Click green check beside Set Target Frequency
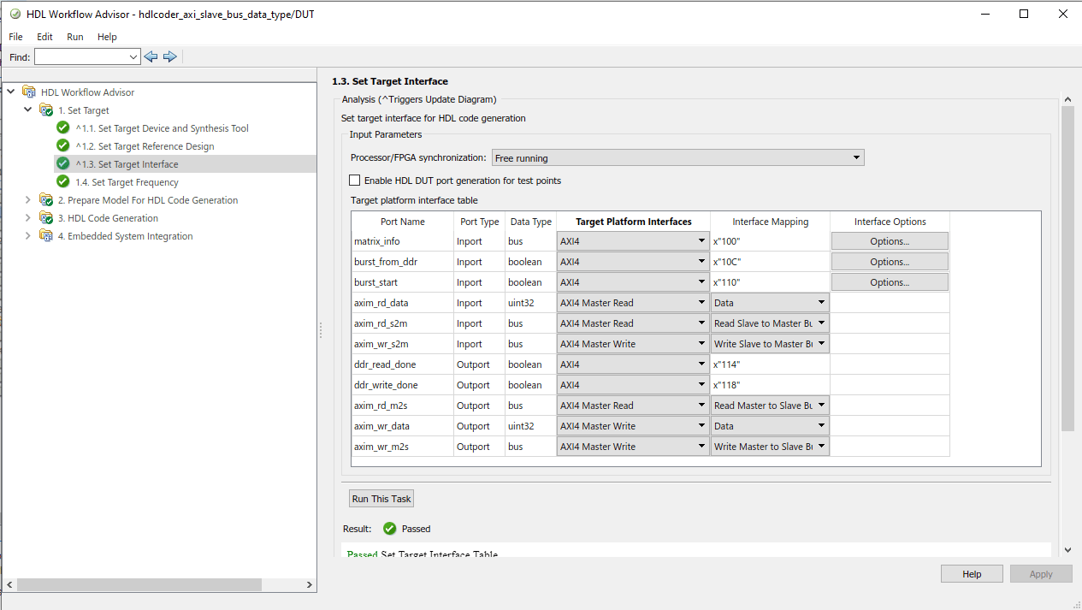The image size is (1082, 610). 62,181
